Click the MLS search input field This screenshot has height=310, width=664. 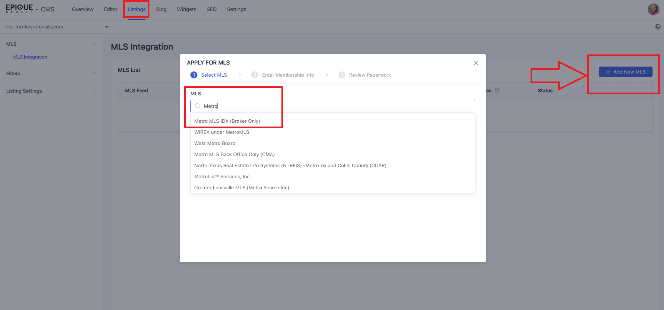tap(333, 106)
